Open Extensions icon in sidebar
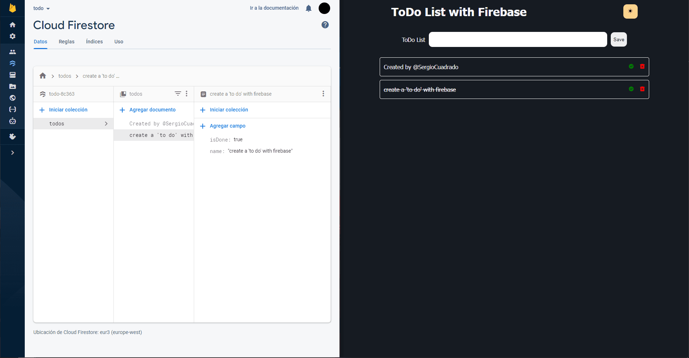Screen dimensions: 689x358 [13, 137]
